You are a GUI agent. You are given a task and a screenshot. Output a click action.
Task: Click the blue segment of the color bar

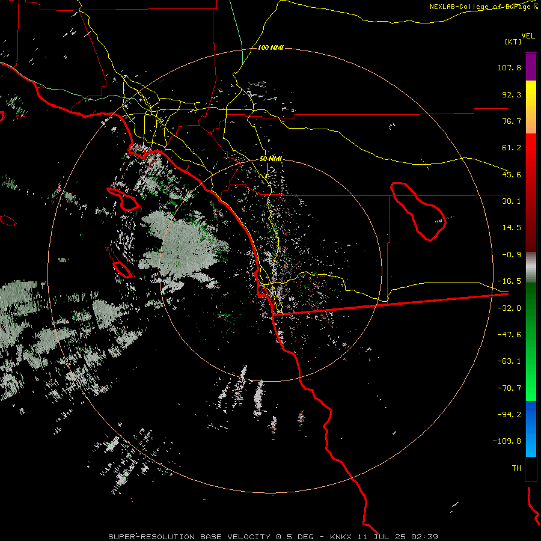[531, 429]
